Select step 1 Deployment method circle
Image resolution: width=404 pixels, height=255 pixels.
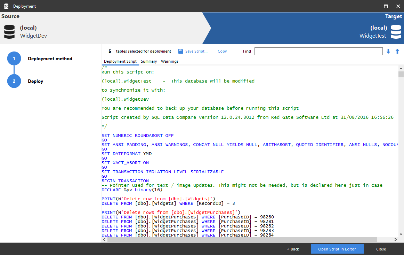click(14, 59)
